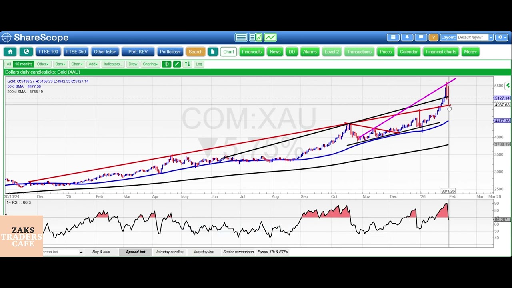Screen dimensions: 512x288
Task: Load the FTSE 350 list
Action: tap(76, 52)
